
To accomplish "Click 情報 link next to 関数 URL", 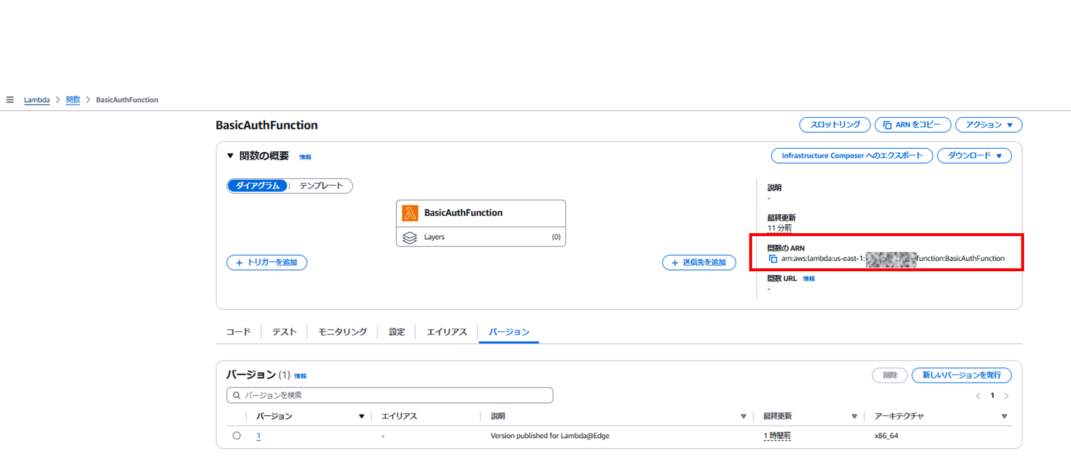I will 809,279.
